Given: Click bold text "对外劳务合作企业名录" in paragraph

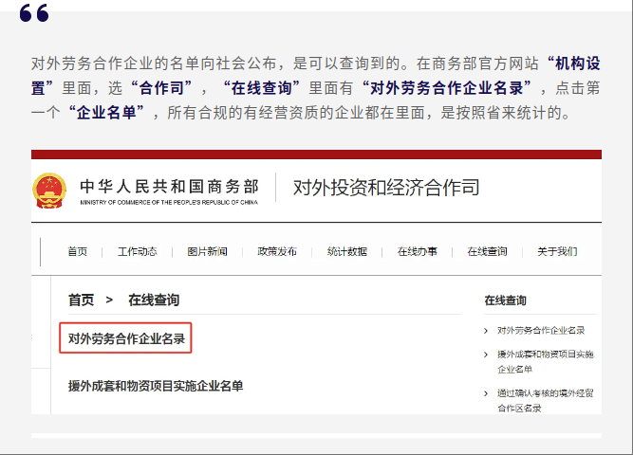Looking at the screenshot, I should point(446,88).
